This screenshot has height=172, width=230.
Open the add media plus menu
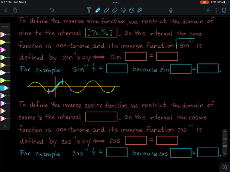pyautogui.click(x=208, y=11)
